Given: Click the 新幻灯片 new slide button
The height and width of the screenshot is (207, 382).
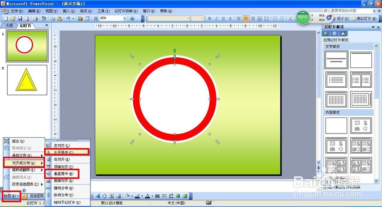Looking at the screenshot, I should 364,18.
